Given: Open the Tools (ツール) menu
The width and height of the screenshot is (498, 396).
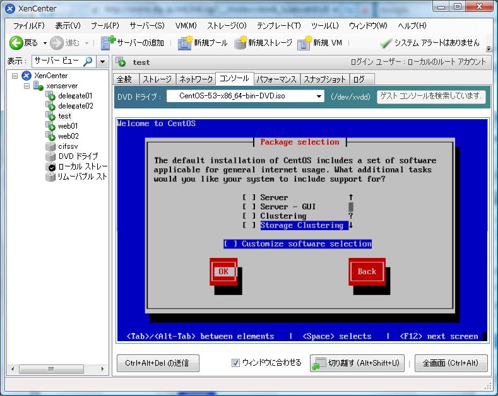Looking at the screenshot, I should tap(325, 25).
